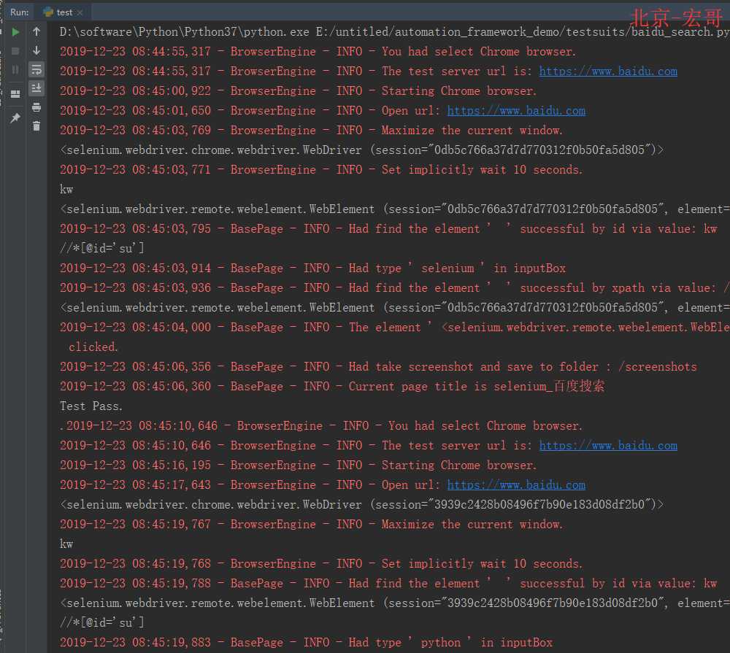
Task: Close the test run tab
Action: (80, 12)
